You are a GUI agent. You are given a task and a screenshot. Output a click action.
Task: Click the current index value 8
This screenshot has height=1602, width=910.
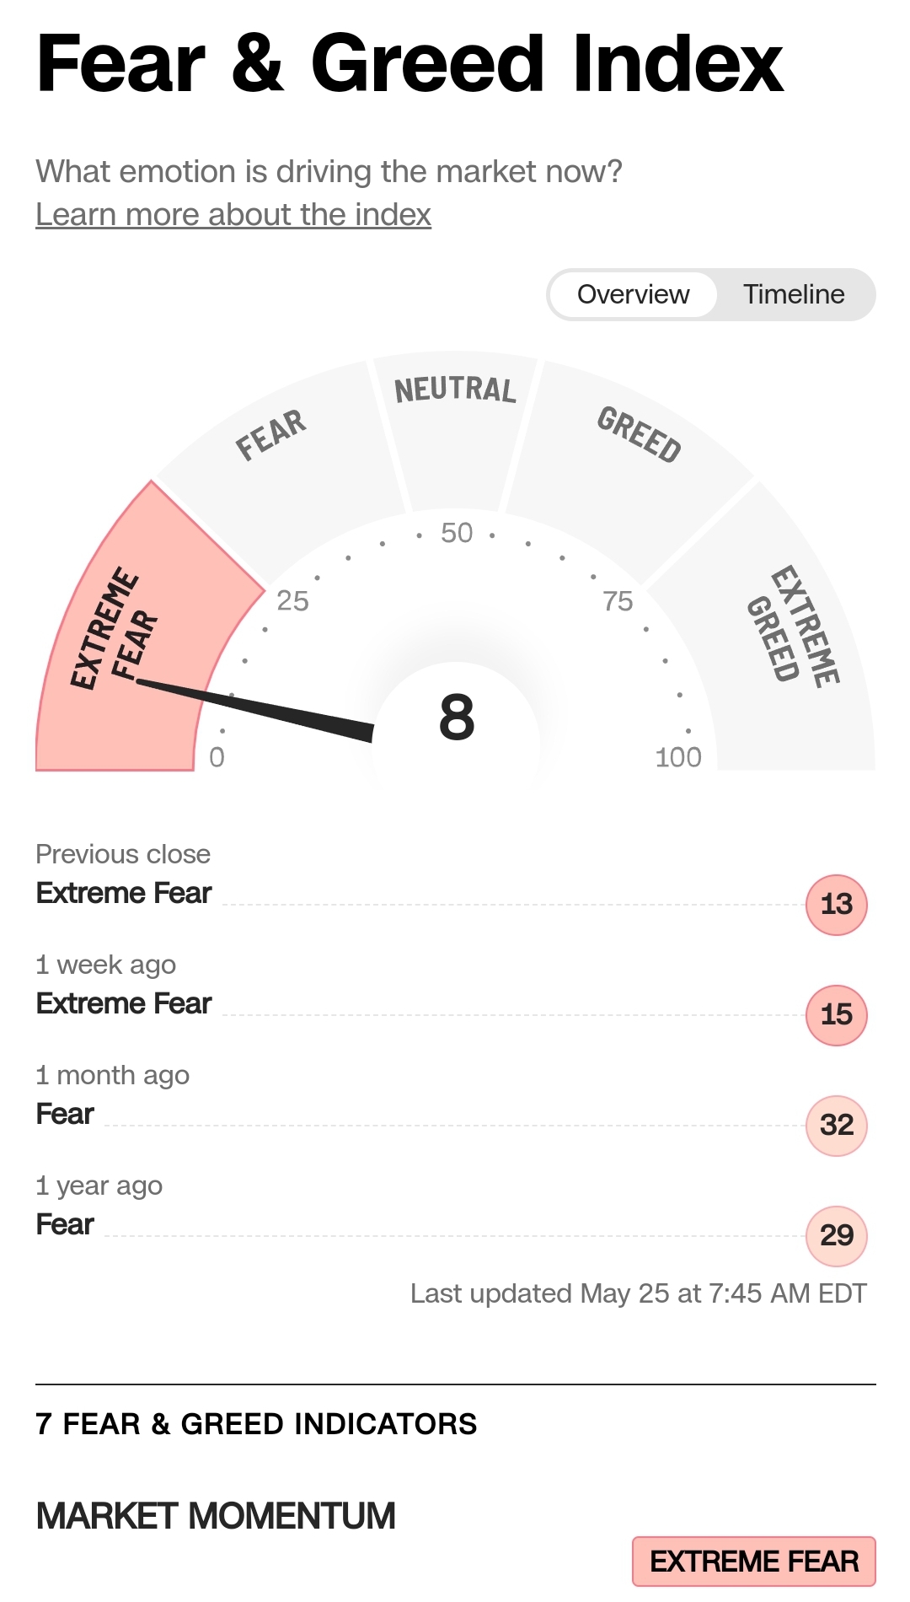click(457, 718)
